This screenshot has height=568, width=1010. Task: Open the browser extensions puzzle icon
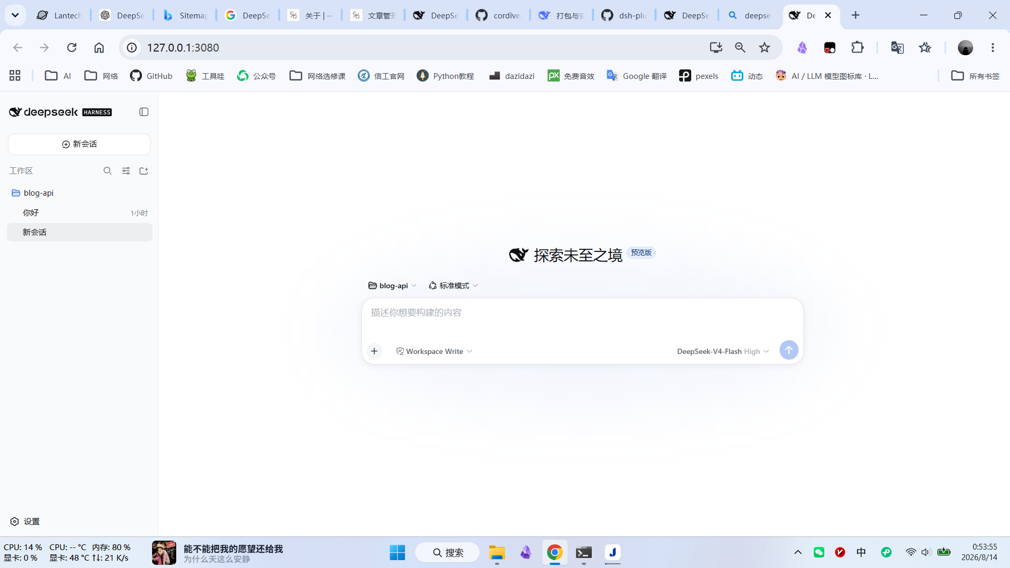point(857,47)
